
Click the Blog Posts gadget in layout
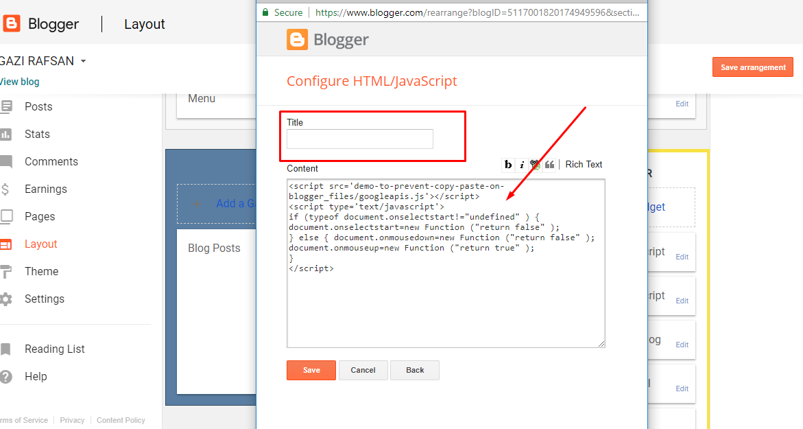coord(216,312)
